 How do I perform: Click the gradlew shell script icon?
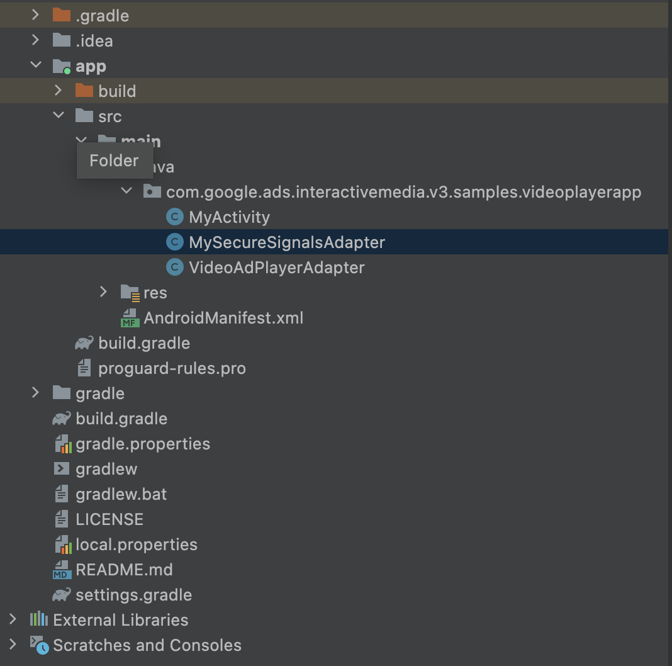62,469
